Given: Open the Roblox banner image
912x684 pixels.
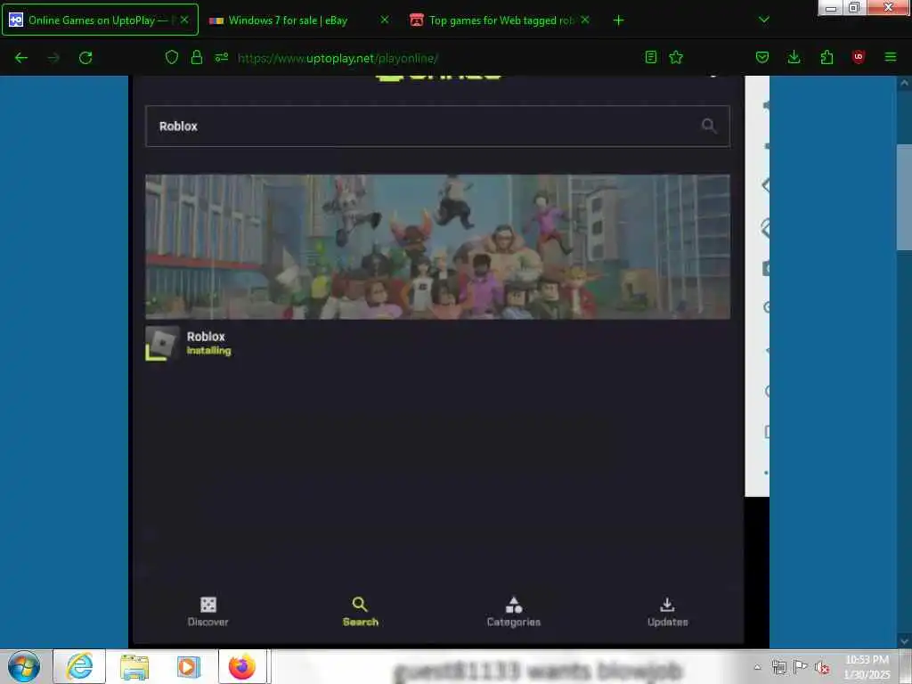Looking at the screenshot, I should point(437,247).
